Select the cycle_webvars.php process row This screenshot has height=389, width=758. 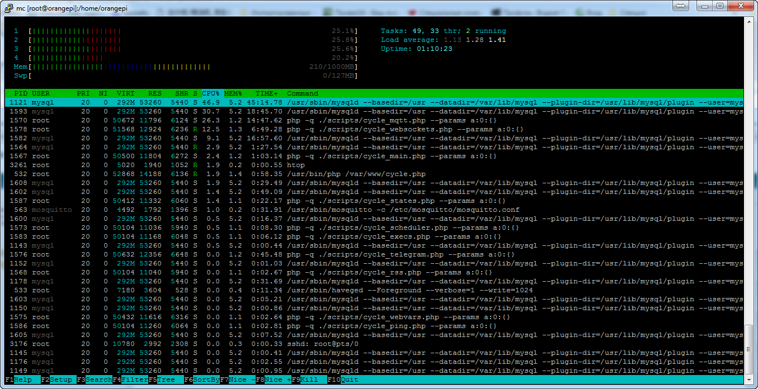click(374, 317)
